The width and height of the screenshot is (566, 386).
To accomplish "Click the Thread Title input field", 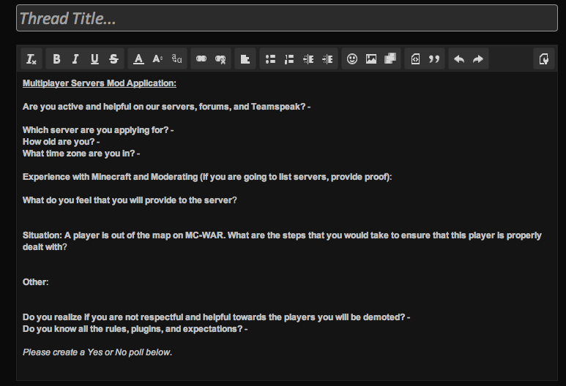I will tap(286, 18).
